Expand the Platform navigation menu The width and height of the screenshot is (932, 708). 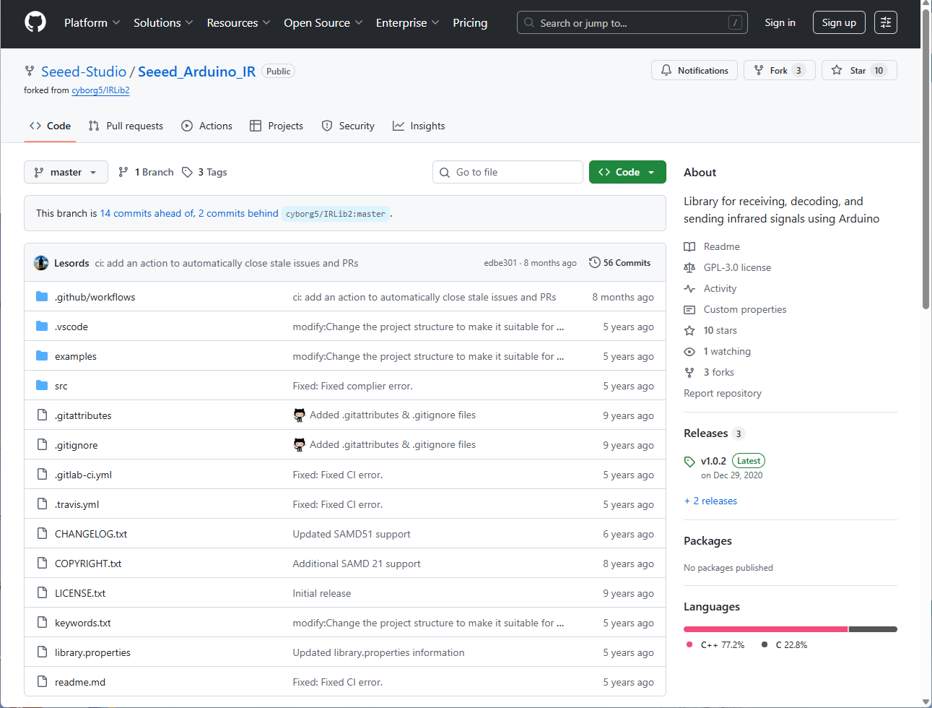[x=92, y=22]
